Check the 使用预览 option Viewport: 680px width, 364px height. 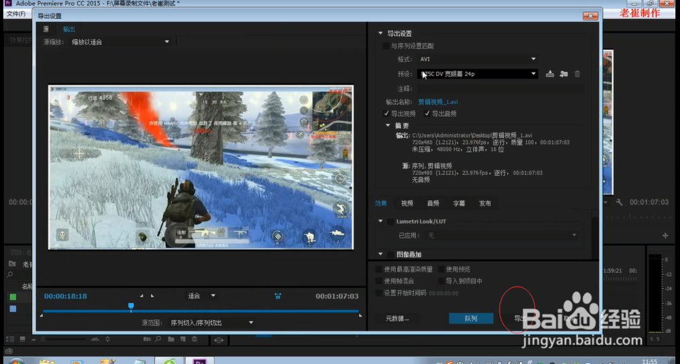(441, 269)
